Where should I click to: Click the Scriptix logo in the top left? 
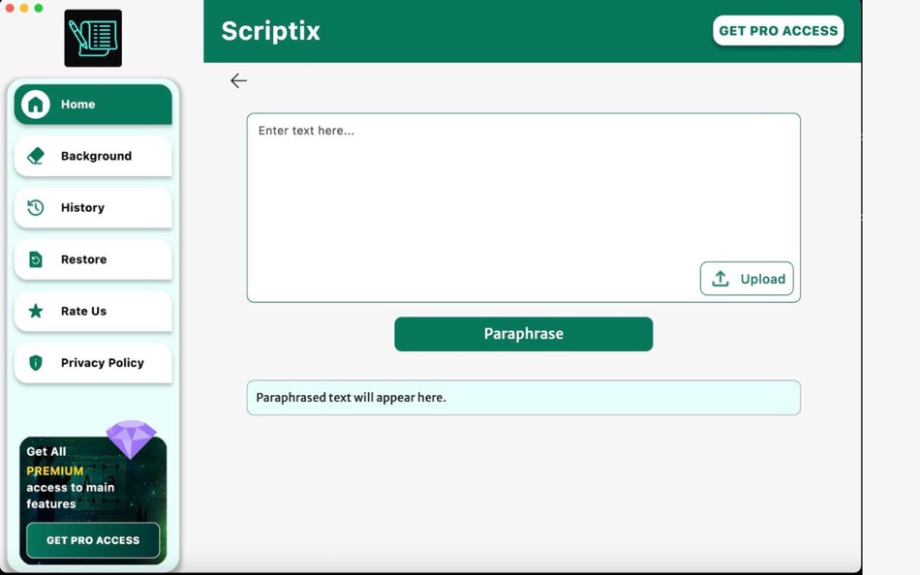[x=92, y=38]
